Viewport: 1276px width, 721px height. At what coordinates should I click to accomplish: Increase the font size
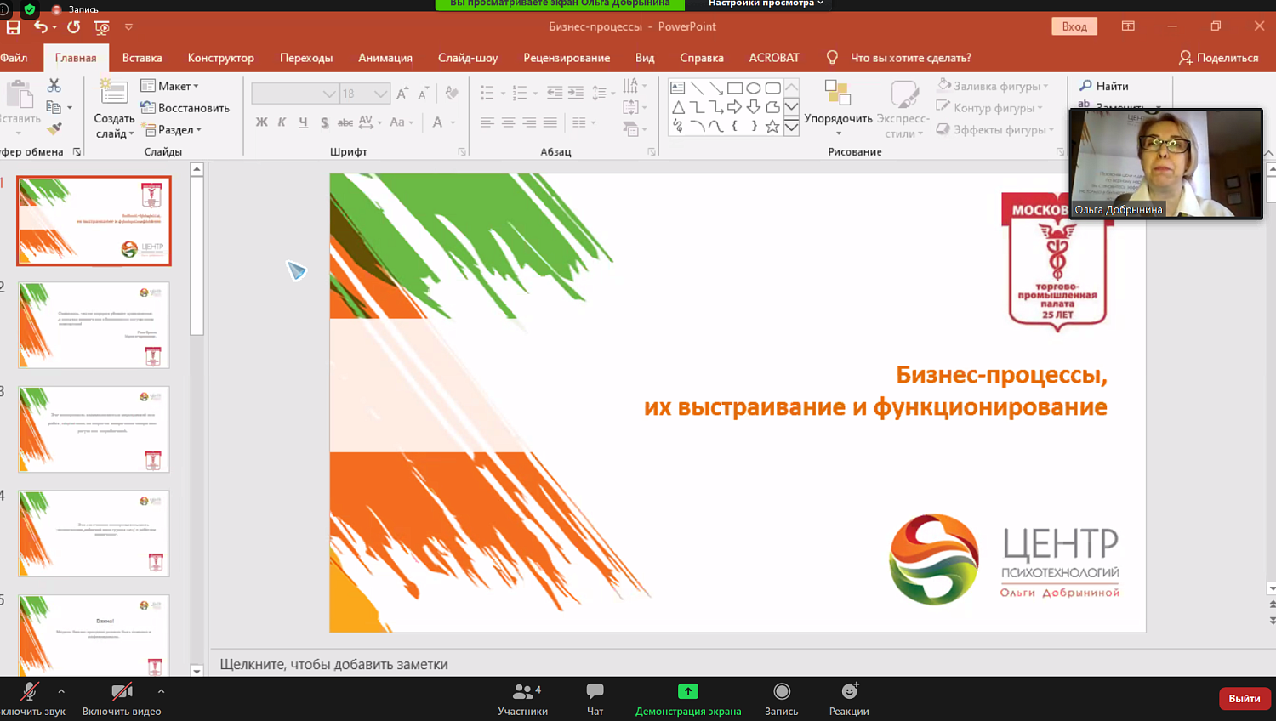(402, 94)
